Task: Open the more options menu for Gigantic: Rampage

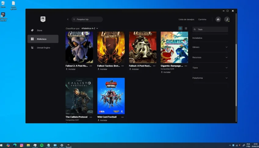Action: click(186, 66)
